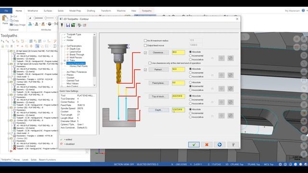The height and width of the screenshot is (173, 308).
Task: Open point style dropdown in Attributes group
Action: coord(34,18)
